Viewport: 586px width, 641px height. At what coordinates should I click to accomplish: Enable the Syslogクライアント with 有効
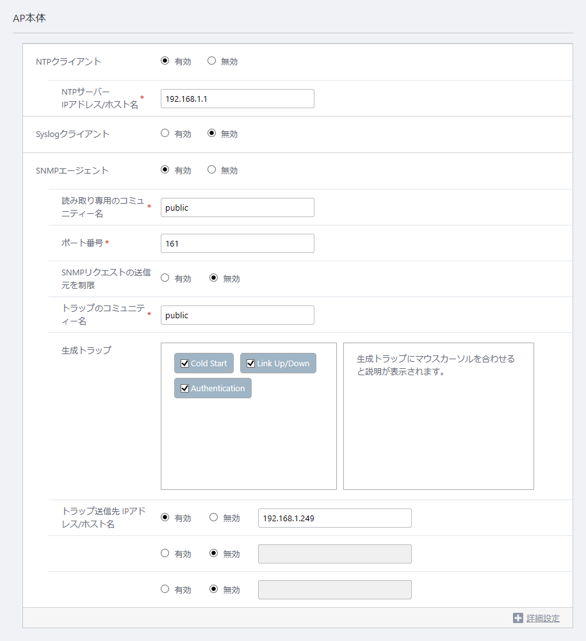[165, 133]
